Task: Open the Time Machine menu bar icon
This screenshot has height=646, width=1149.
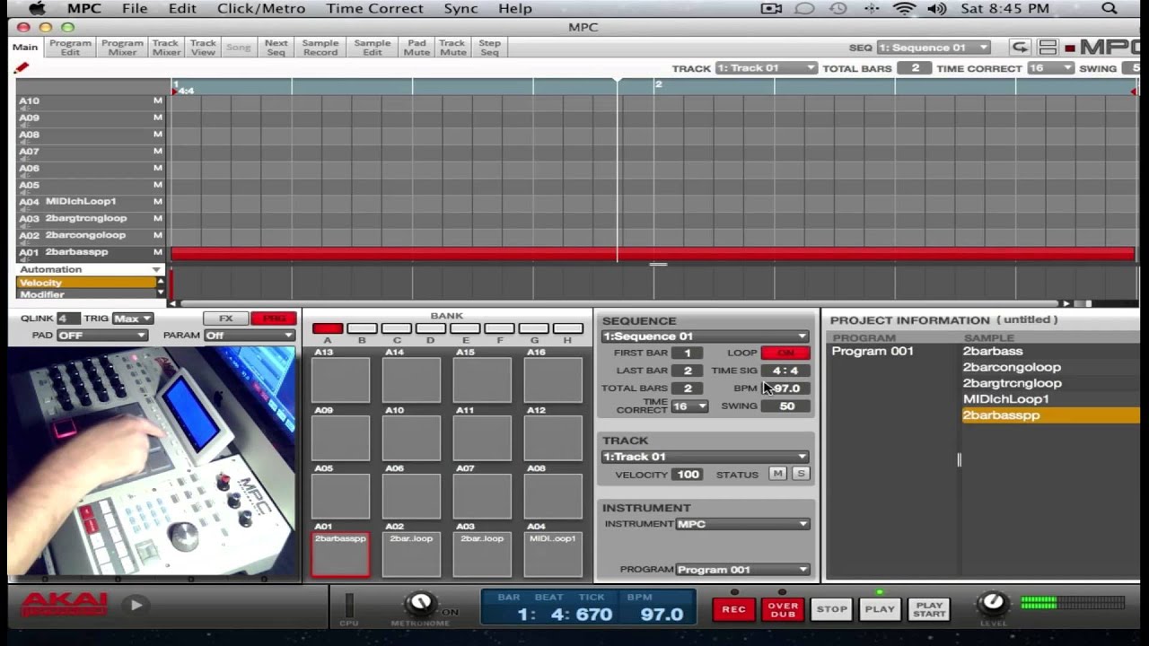Action: coord(838,9)
